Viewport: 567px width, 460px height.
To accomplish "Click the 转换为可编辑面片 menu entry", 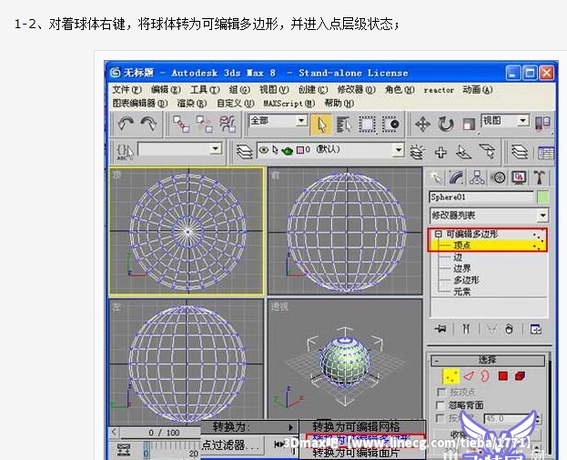I will (x=356, y=453).
